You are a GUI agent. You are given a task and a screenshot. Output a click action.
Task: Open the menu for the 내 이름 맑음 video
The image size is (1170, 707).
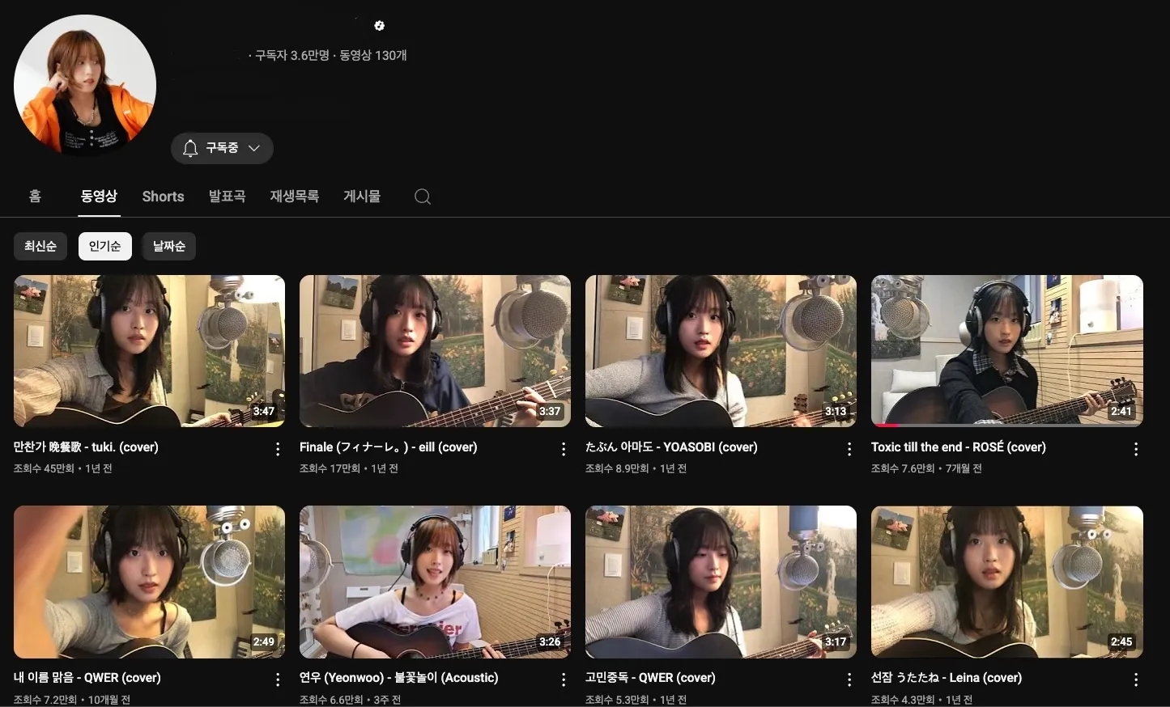pos(278,679)
